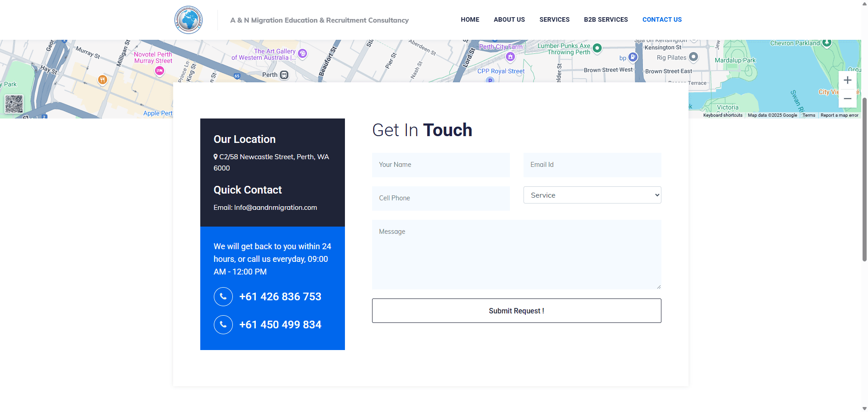Click the satellite view map thumbnail
Screen dimensions: 868x412
pyautogui.click(x=14, y=104)
